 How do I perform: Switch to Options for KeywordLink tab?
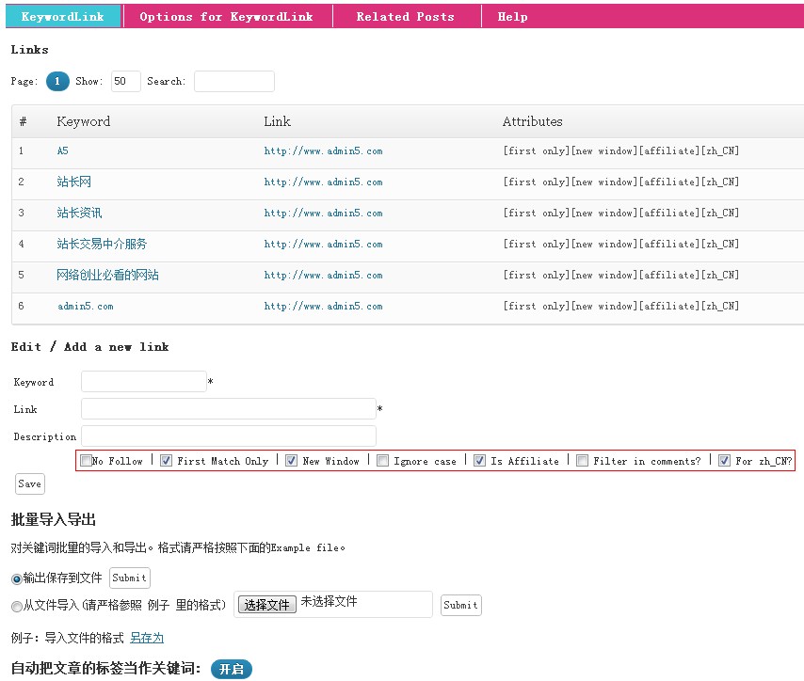(226, 16)
